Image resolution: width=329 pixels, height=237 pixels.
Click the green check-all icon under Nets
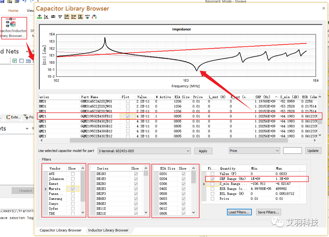pos(15,61)
